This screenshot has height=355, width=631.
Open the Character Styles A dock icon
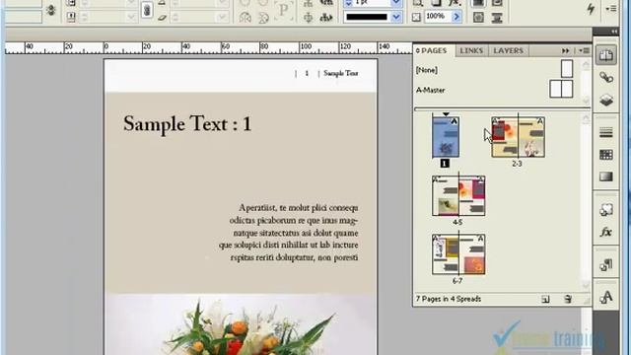(606, 297)
